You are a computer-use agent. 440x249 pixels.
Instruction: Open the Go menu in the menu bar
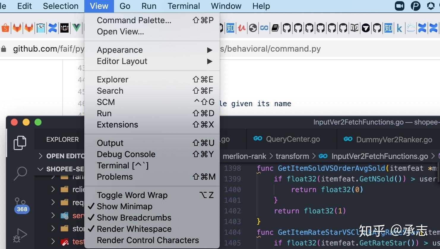[x=125, y=6]
